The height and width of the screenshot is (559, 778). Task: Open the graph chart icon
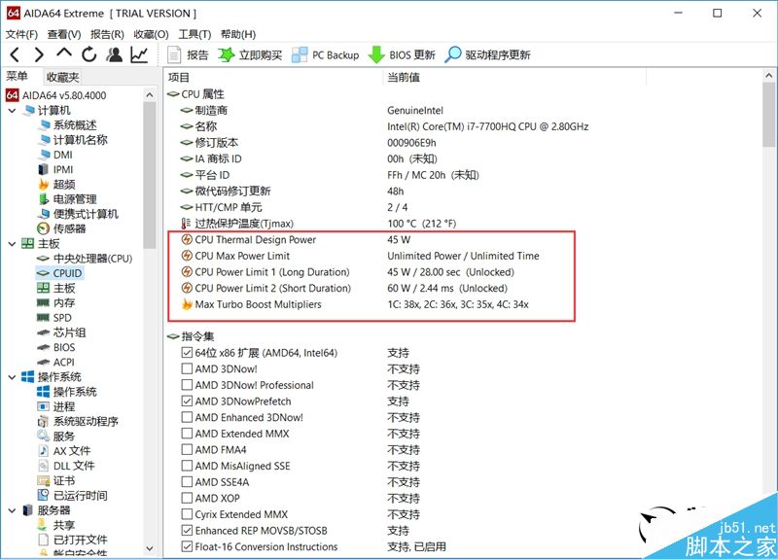coord(139,54)
